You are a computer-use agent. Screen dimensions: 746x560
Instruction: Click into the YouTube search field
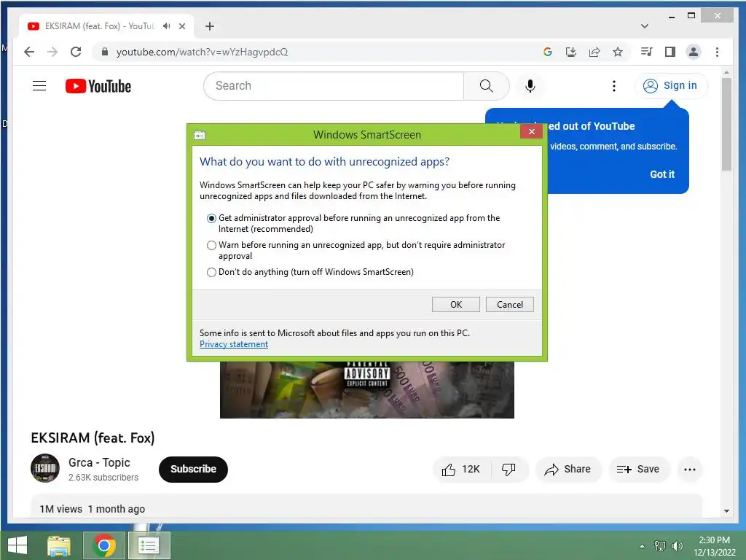pos(334,86)
